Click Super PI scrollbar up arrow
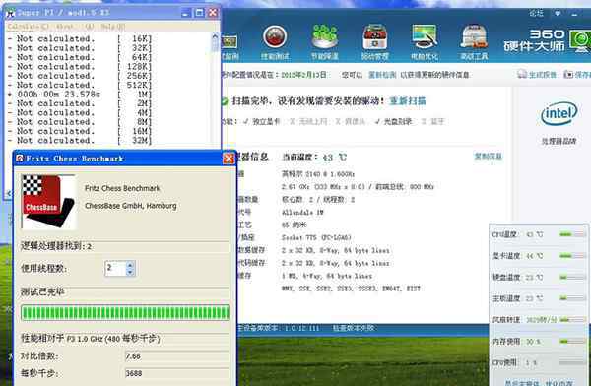 [x=215, y=36]
